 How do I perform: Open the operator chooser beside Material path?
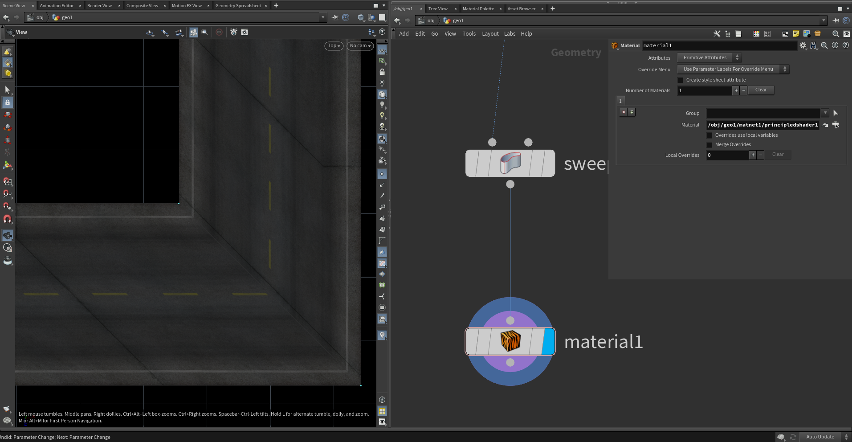pos(836,125)
